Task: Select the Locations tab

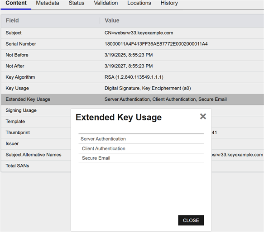Action: click(x=139, y=3)
